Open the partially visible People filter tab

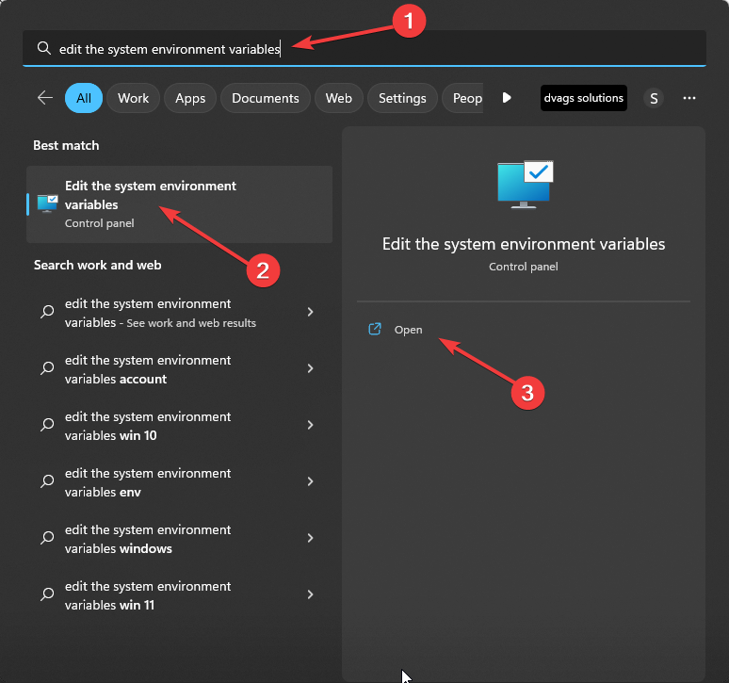(x=463, y=98)
